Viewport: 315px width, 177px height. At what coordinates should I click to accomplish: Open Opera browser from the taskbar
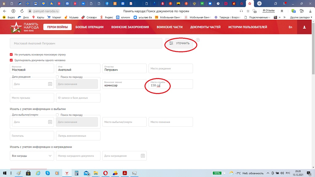point(105,173)
